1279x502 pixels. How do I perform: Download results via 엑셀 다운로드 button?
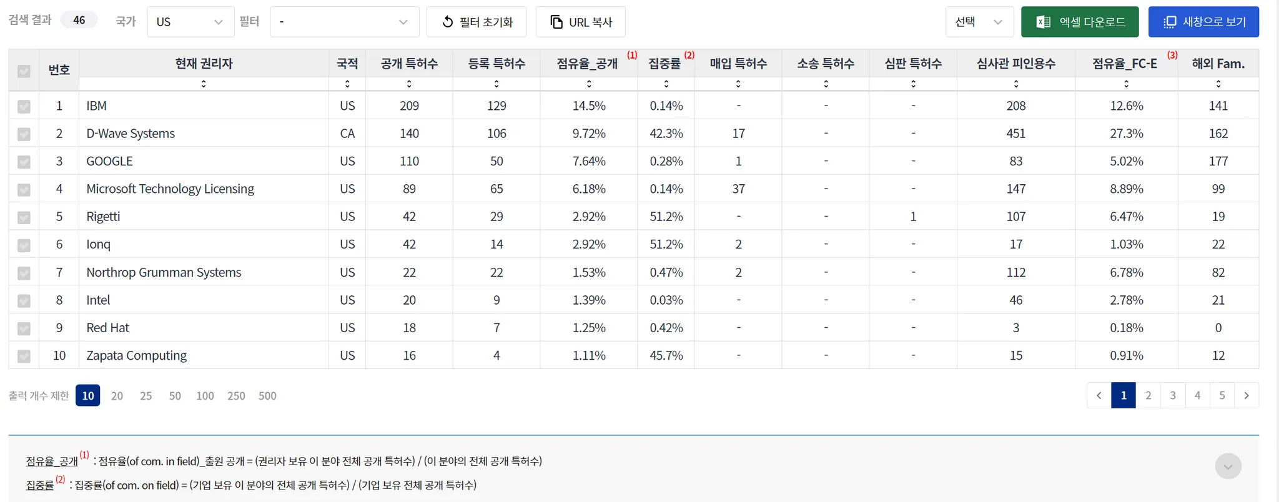(1080, 22)
